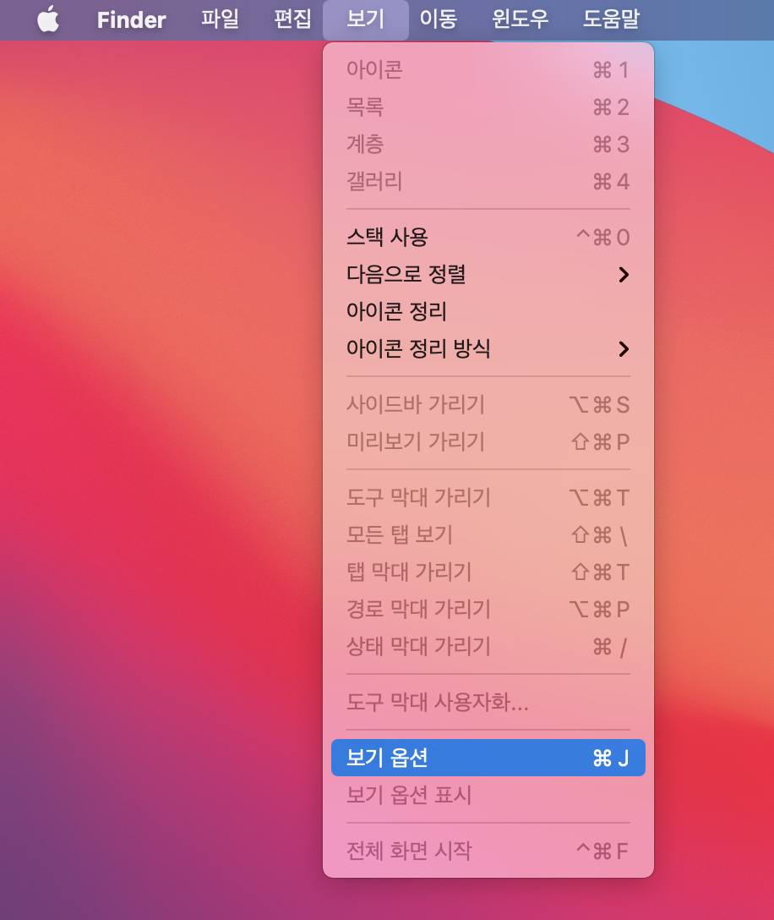Viewport: 774px width, 920px height.
Task: Close the open 보기 menu
Action: [x=365, y=19]
